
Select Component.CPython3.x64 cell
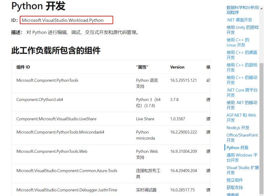pos(39,100)
